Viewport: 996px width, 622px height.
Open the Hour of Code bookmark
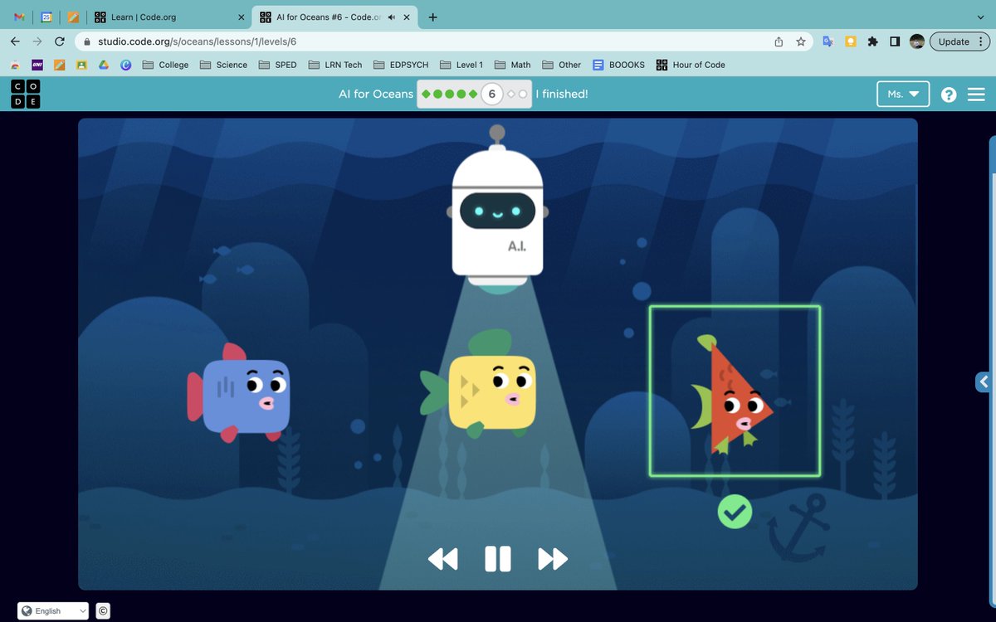tap(689, 65)
